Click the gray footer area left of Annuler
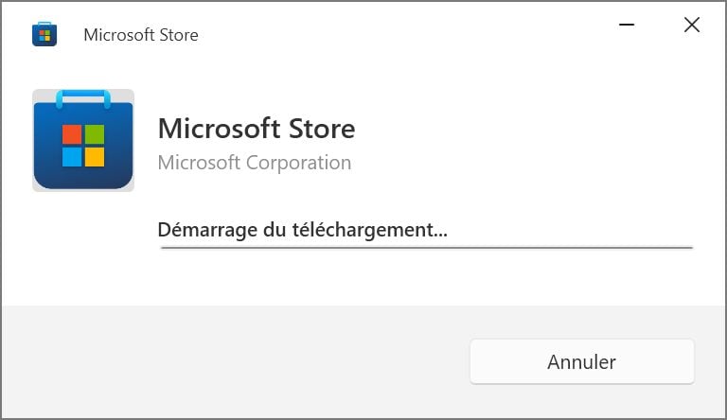This screenshot has height=420, width=727. pos(237,361)
